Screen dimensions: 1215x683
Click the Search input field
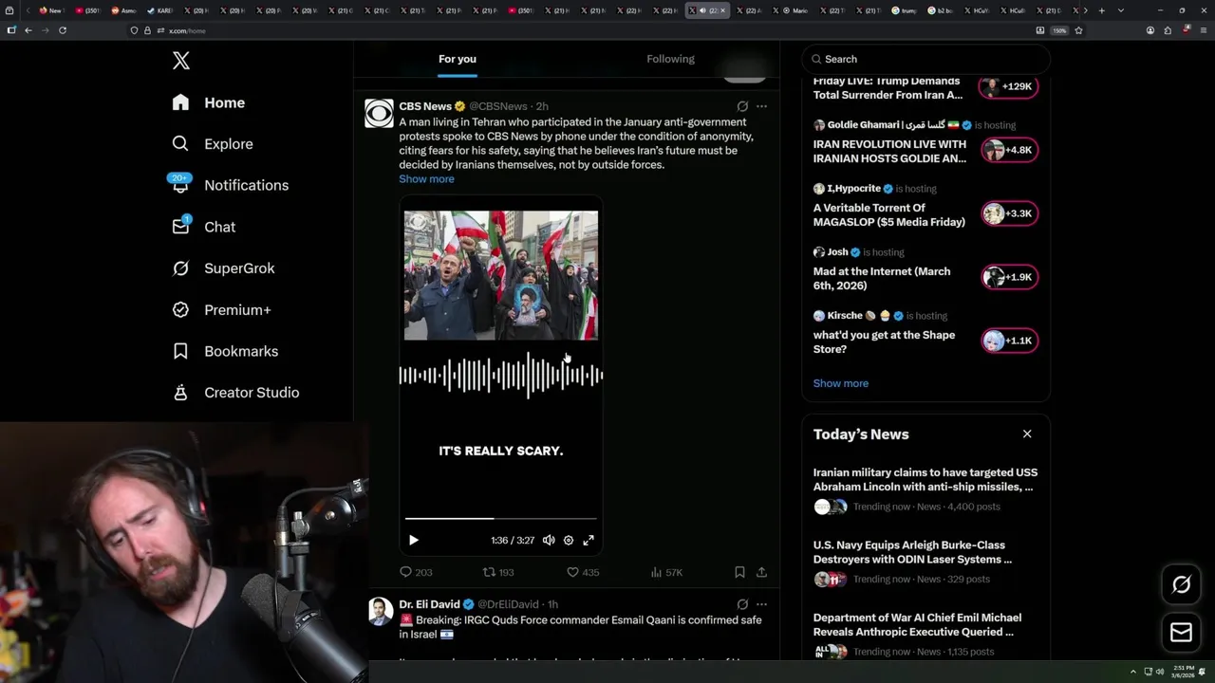925,59
